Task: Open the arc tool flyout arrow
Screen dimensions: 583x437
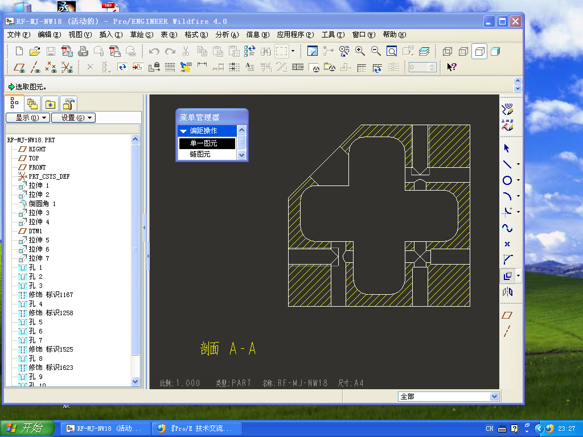Action: click(x=518, y=196)
